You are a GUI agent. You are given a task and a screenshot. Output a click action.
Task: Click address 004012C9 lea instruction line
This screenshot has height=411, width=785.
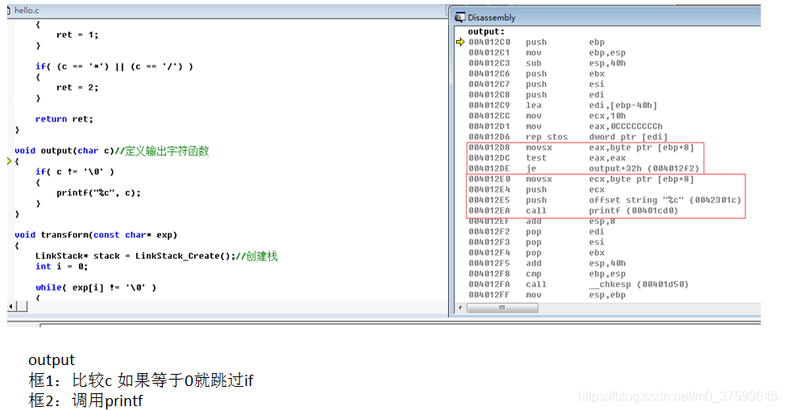(563, 105)
